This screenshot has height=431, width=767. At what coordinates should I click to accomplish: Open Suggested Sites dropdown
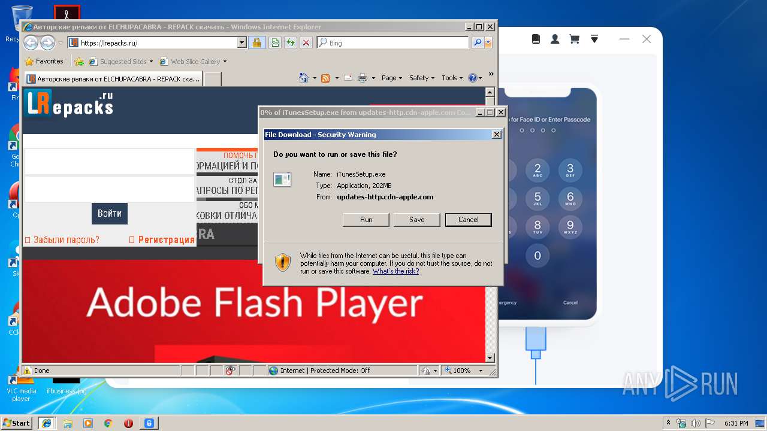[x=121, y=61]
